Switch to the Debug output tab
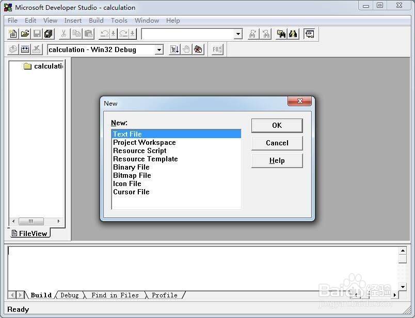 (x=70, y=295)
